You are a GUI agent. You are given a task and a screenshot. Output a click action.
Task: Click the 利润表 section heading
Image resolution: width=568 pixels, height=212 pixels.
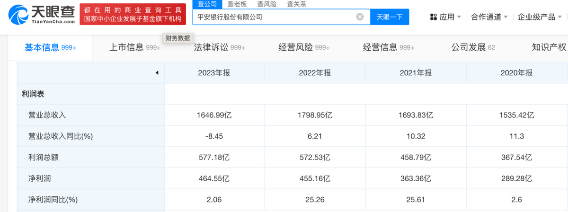click(x=33, y=94)
